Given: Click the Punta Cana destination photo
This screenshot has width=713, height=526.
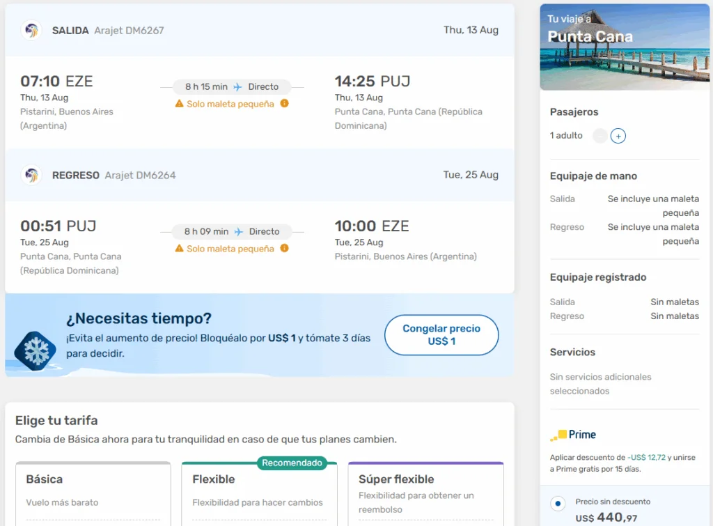Looking at the screenshot, I should (x=624, y=47).
